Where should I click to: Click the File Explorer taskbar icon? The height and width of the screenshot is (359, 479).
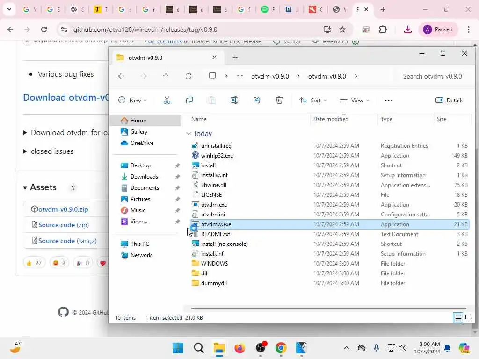(x=219, y=348)
